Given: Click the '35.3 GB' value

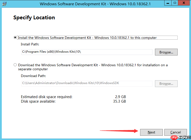Looking at the screenshot, I should [119, 101].
